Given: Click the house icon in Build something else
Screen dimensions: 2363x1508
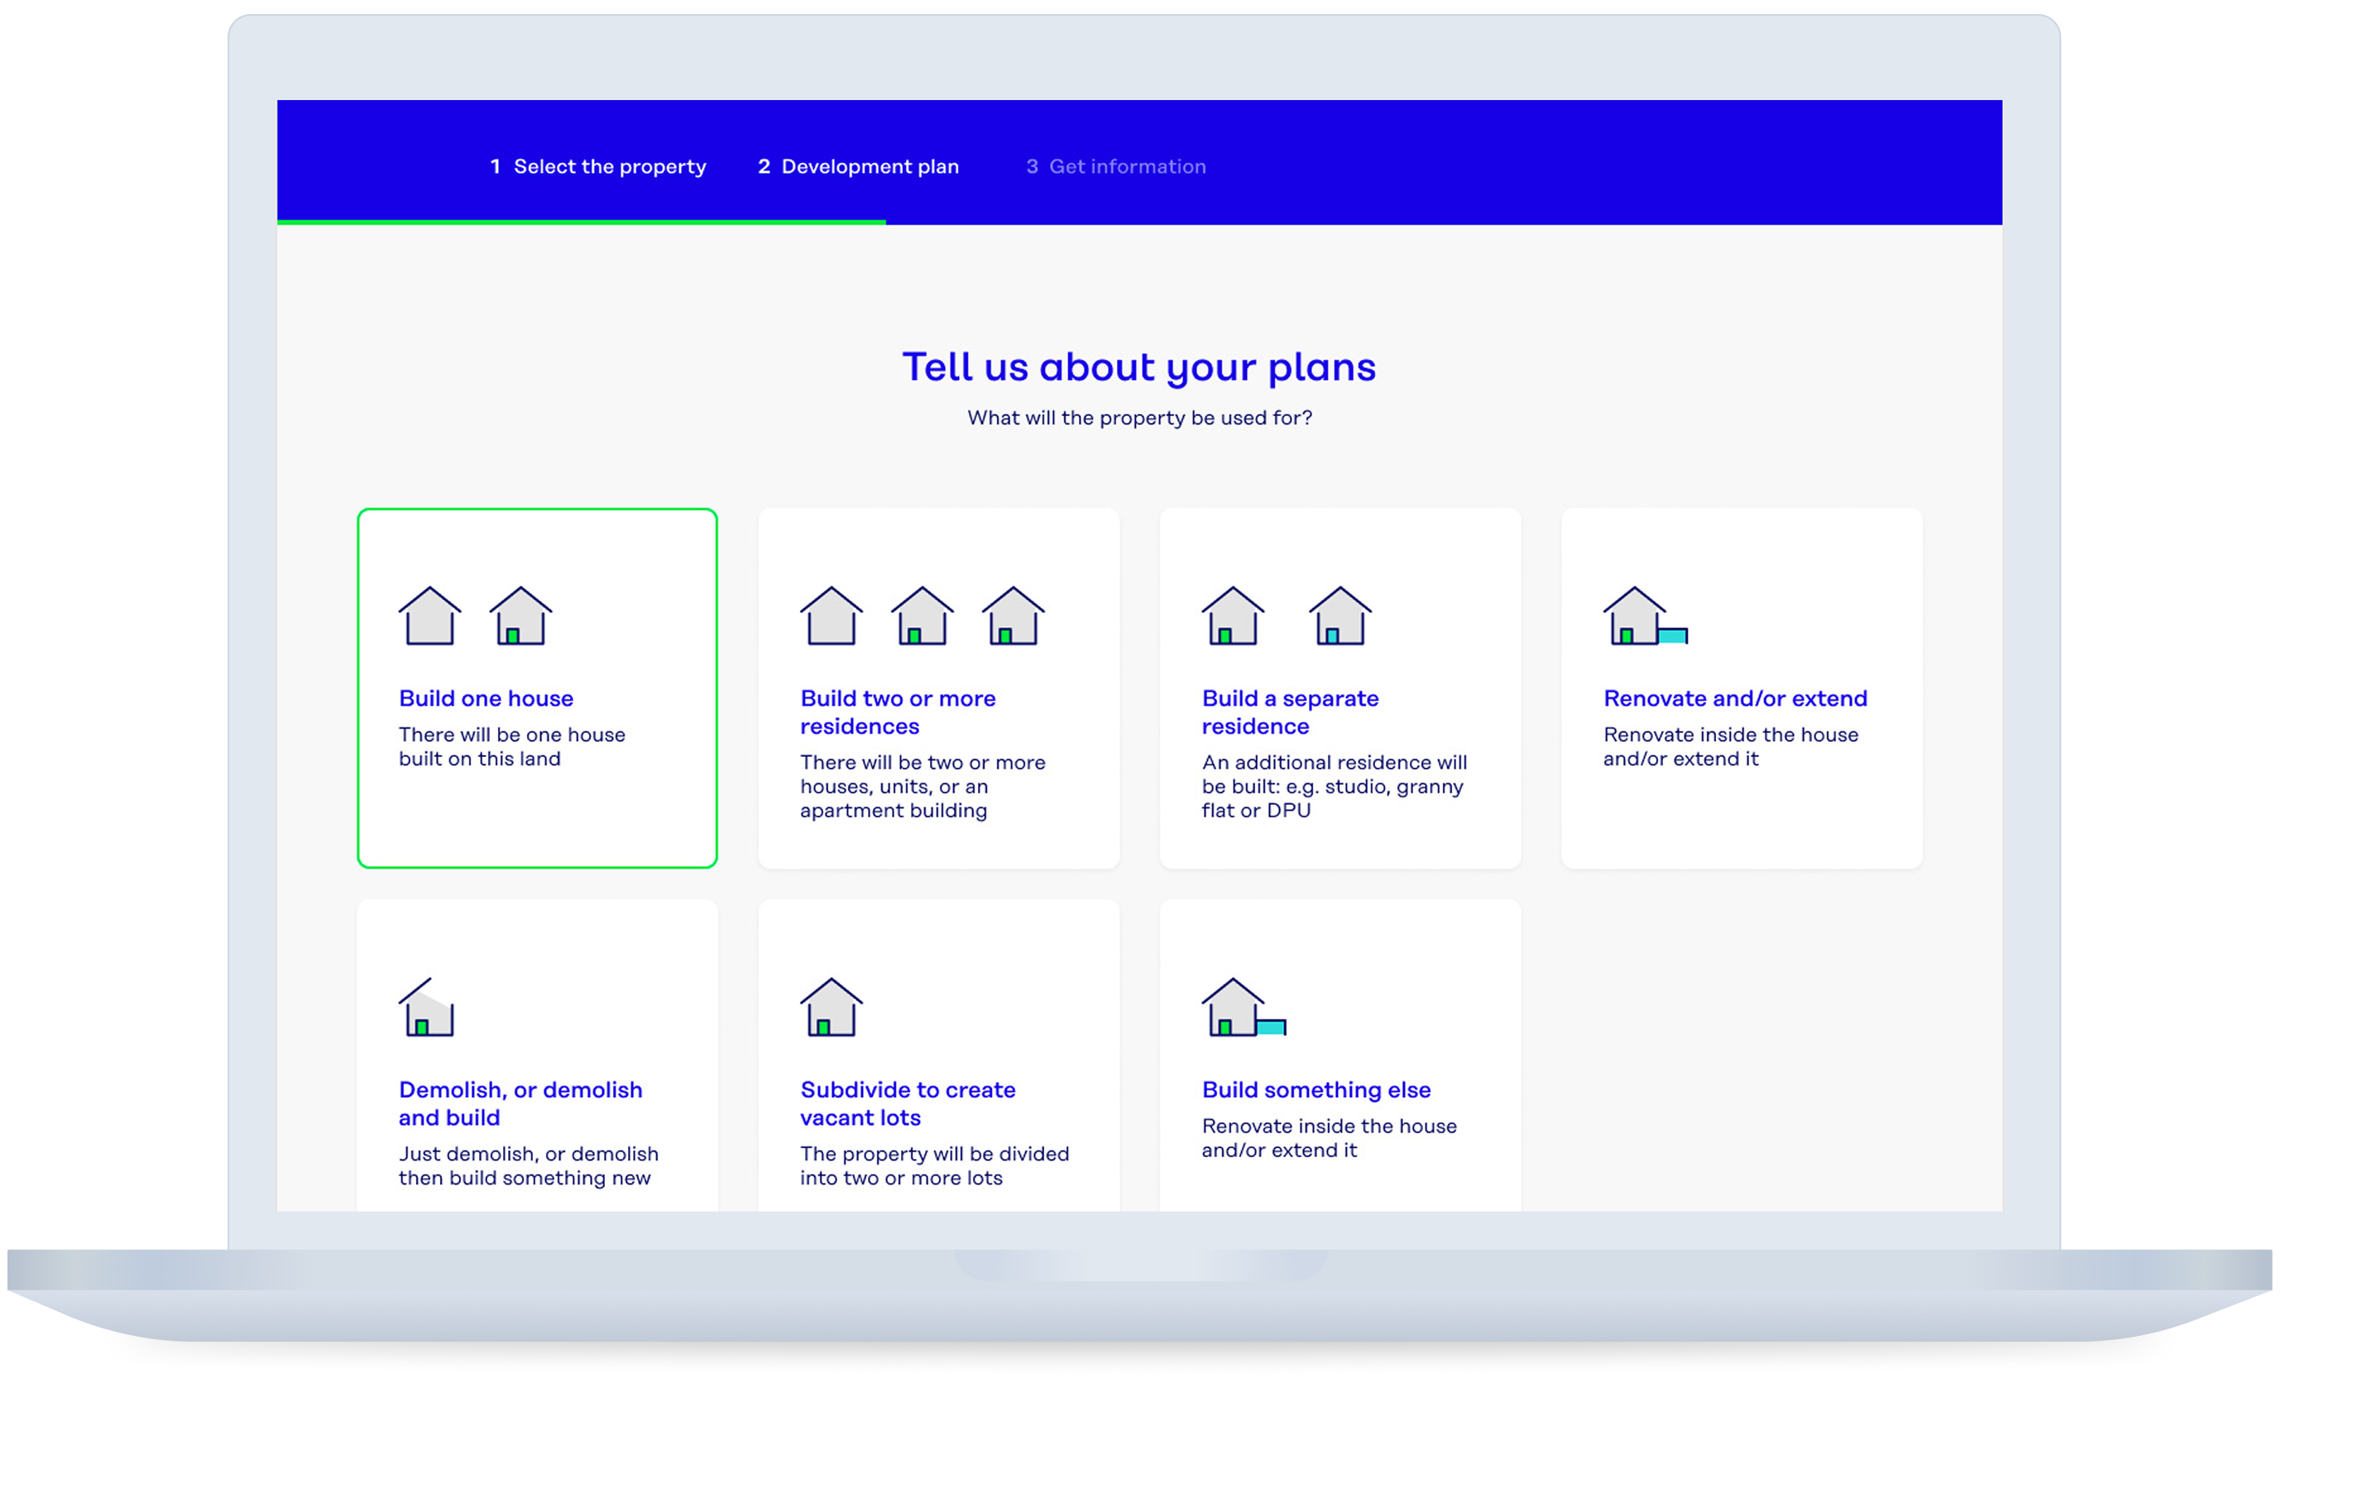Looking at the screenshot, I should [1244, 1007].
